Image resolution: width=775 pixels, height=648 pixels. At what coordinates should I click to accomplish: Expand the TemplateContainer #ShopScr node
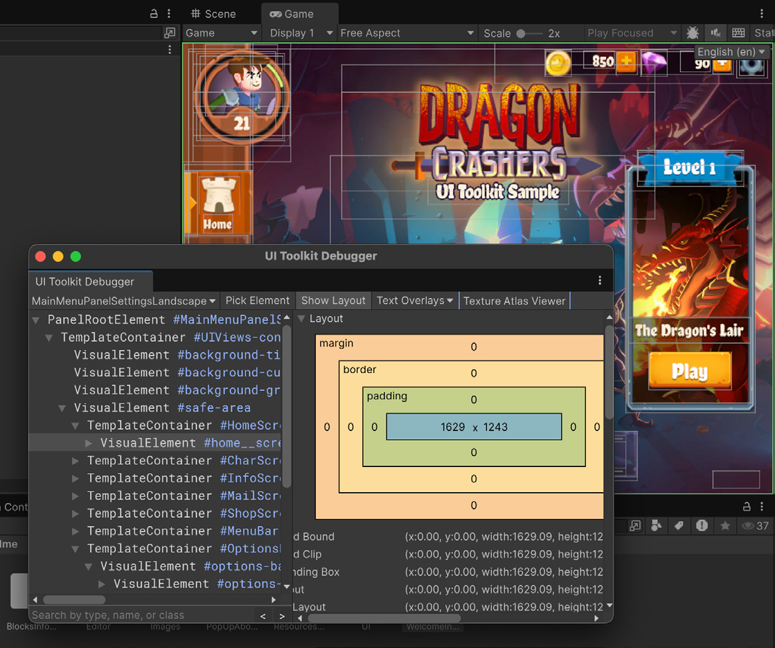tap(75, 514)
